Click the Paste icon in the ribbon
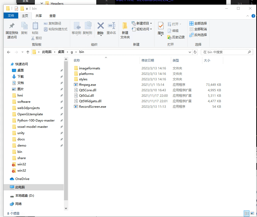 35,26
